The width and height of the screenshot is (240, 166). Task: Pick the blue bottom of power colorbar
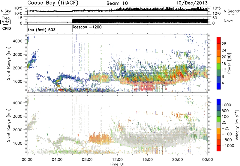[219, 86]
